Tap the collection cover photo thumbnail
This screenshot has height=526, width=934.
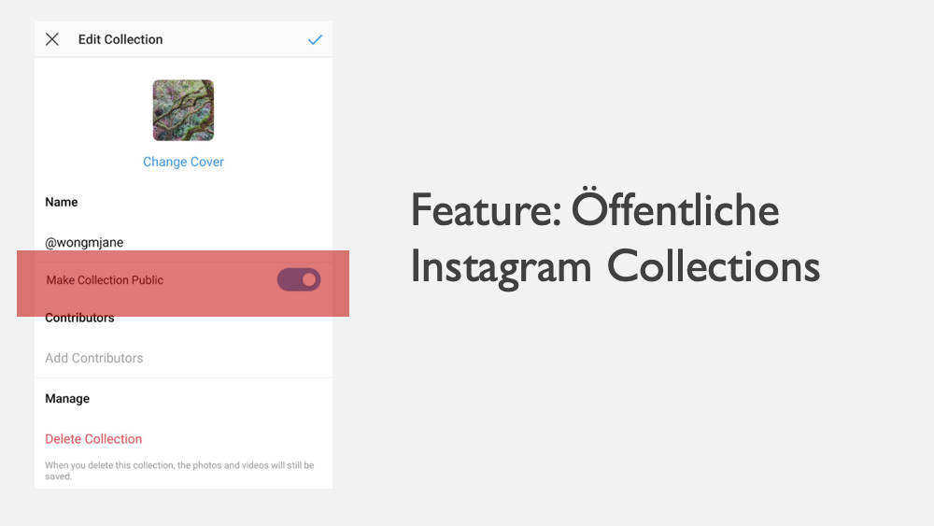[183, 110]
